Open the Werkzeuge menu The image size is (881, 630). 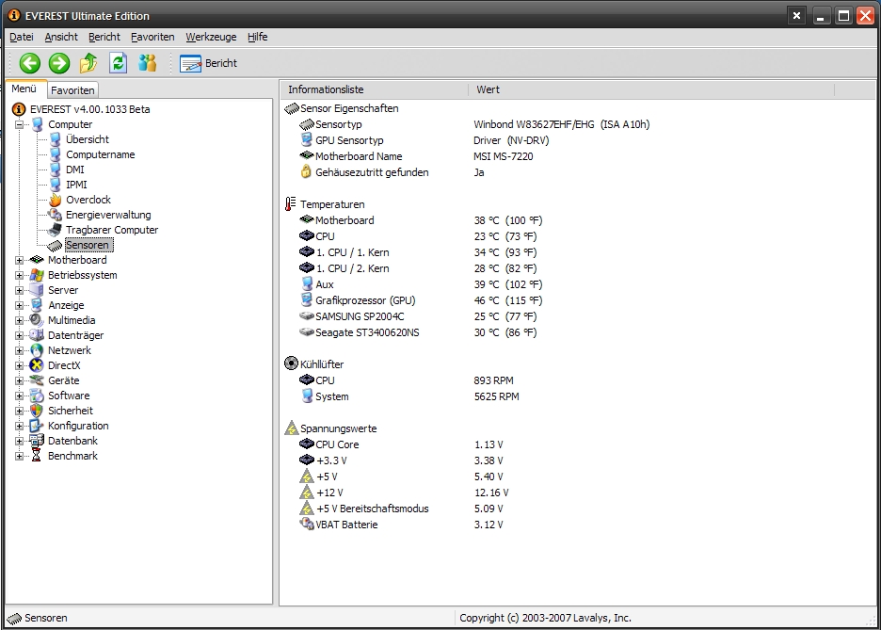pyautogui.click(x=211, y=37)
